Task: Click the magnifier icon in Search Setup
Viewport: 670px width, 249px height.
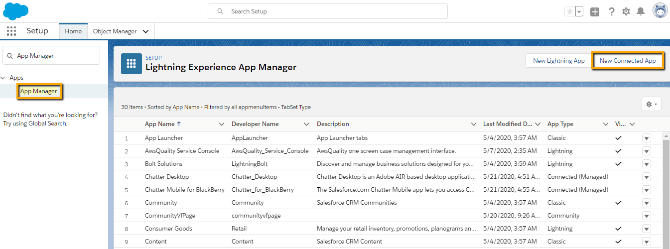Action: pyautogui.click(x=220, y=11)
